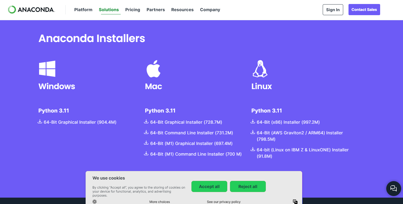Screen dimensions: 403x204
Task: Open More choices in cookie banner
Action: [159, 202]
